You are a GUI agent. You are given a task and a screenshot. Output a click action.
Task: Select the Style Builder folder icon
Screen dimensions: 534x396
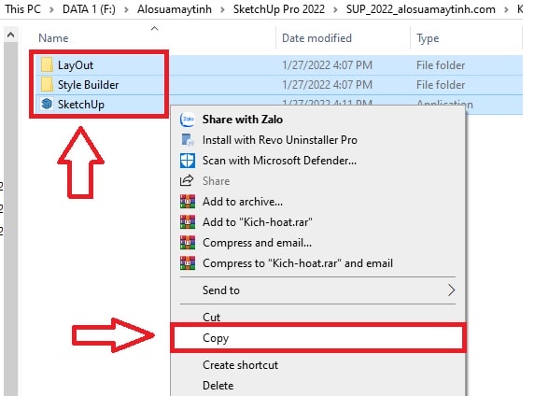pos(47,84)
